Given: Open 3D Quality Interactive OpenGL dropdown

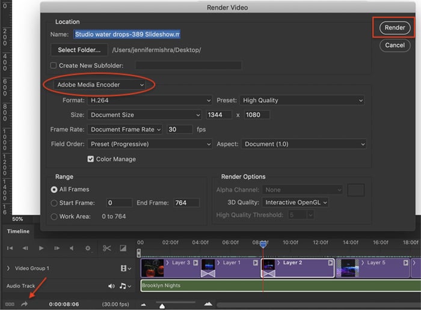Looking at the screenshot, I should (295, 202).
